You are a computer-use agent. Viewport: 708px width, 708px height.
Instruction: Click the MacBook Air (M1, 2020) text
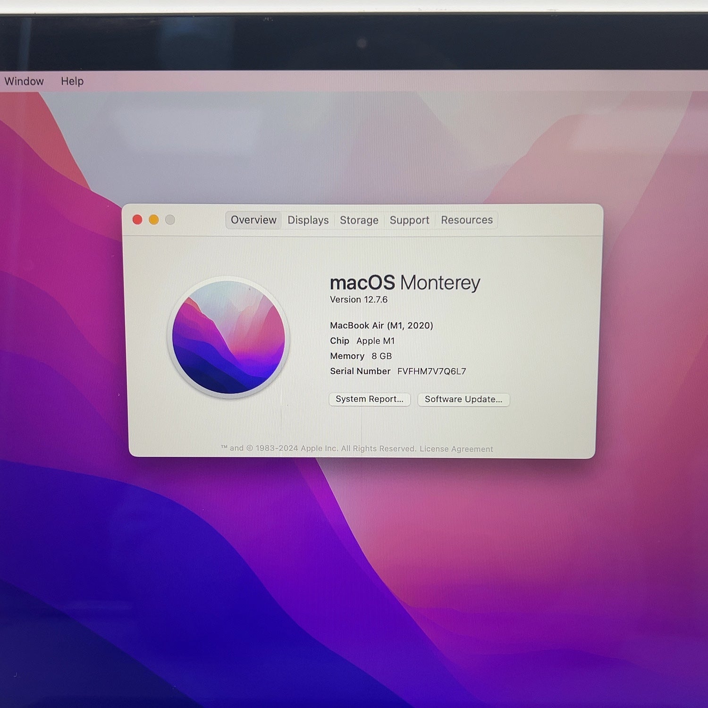(x=381, y=326)
